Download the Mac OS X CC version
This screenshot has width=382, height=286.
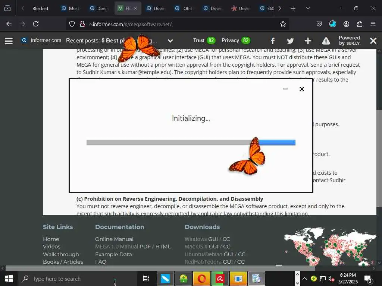tap(226, 247)
